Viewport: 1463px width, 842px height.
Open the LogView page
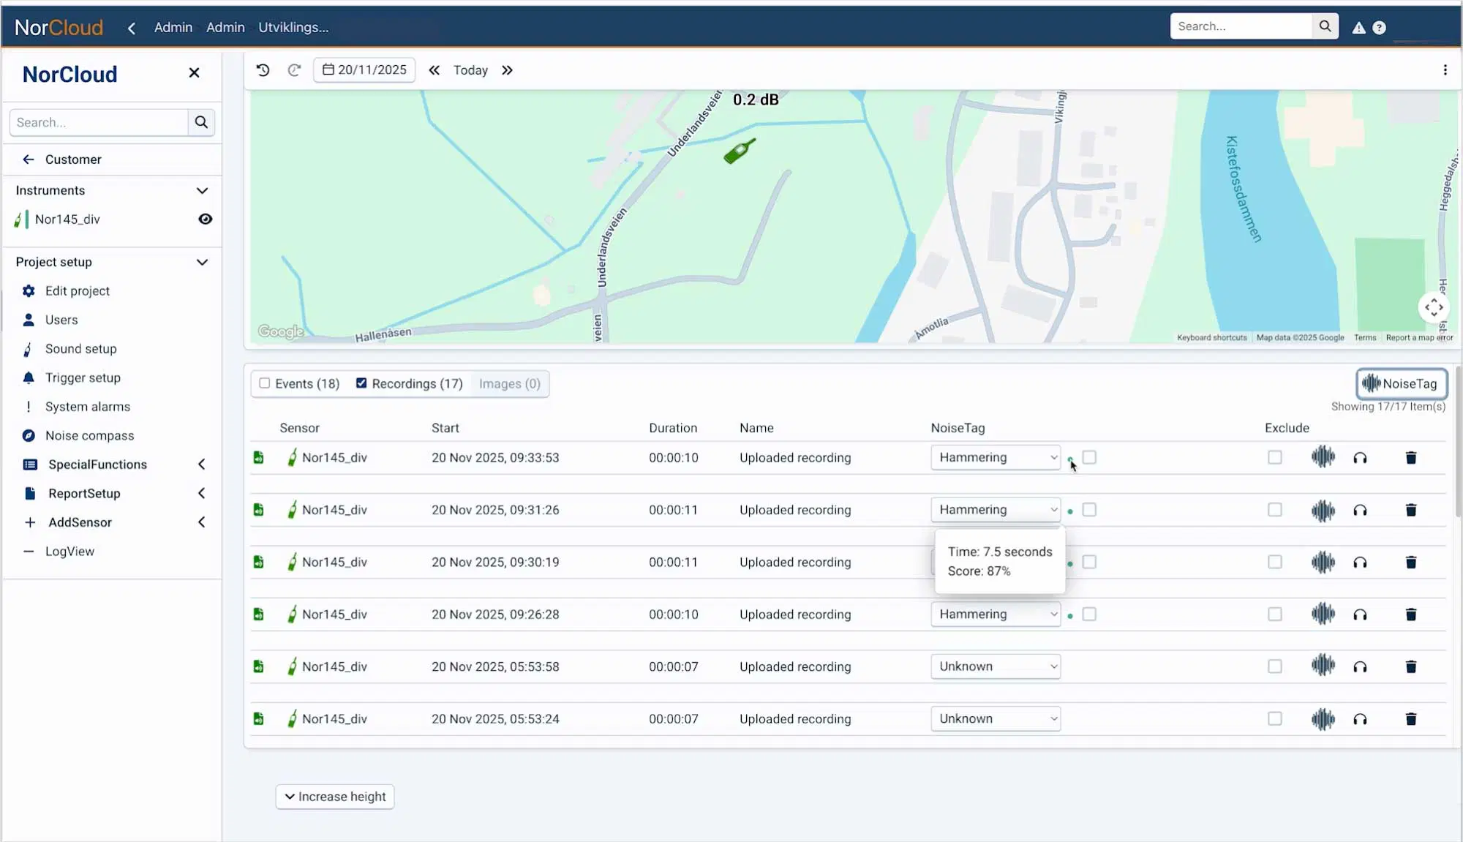click(69, 552)
